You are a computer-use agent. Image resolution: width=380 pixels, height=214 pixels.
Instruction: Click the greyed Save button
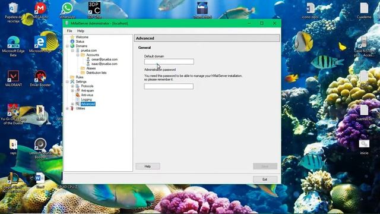click(x=265, y=166)
